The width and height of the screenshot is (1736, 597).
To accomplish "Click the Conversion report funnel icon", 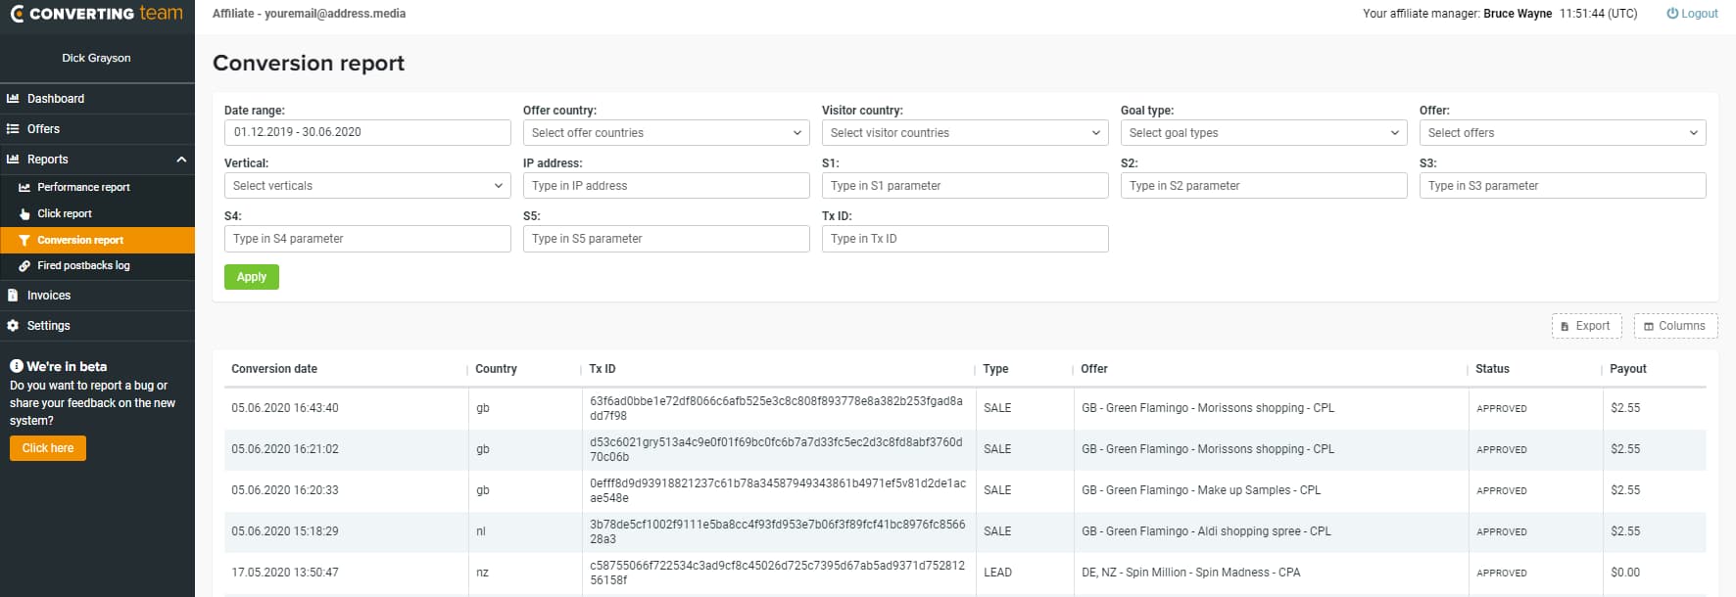I will click(24, 240).
